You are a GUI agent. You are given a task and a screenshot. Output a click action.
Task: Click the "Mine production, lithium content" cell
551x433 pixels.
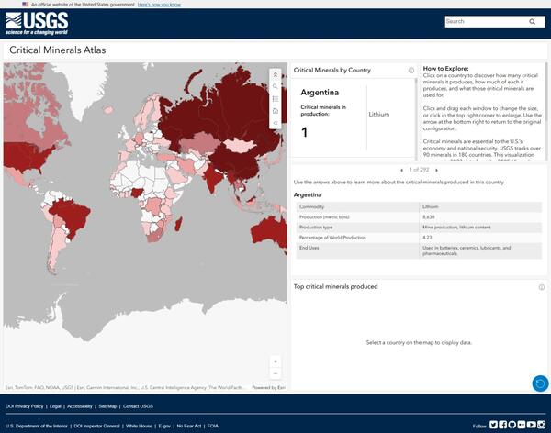[456, 228]
